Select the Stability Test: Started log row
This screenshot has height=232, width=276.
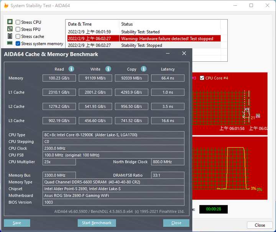144,32
